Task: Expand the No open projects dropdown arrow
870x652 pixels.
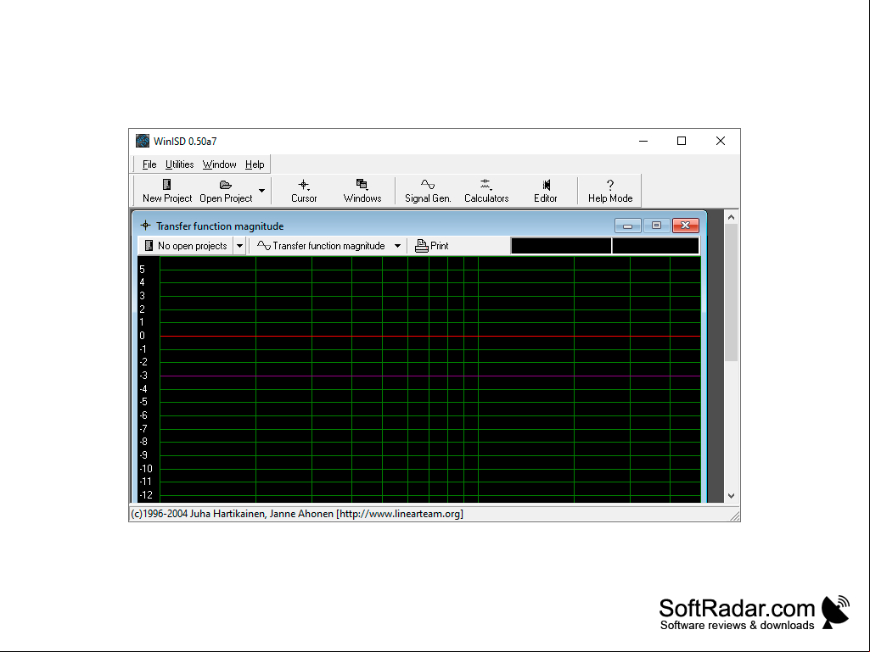Action: (x=239, y=246)
